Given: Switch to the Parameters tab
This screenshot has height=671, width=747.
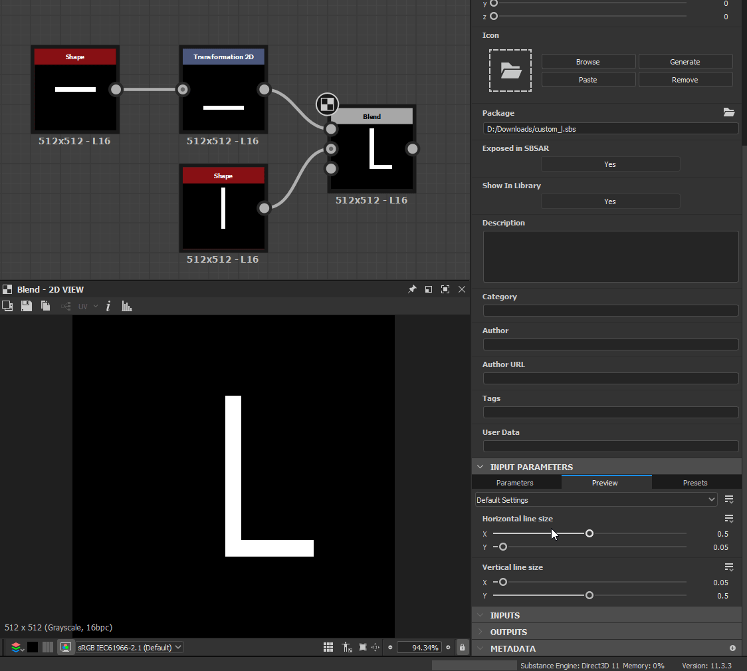Looking at the screenshot, I should pos(515,482).
